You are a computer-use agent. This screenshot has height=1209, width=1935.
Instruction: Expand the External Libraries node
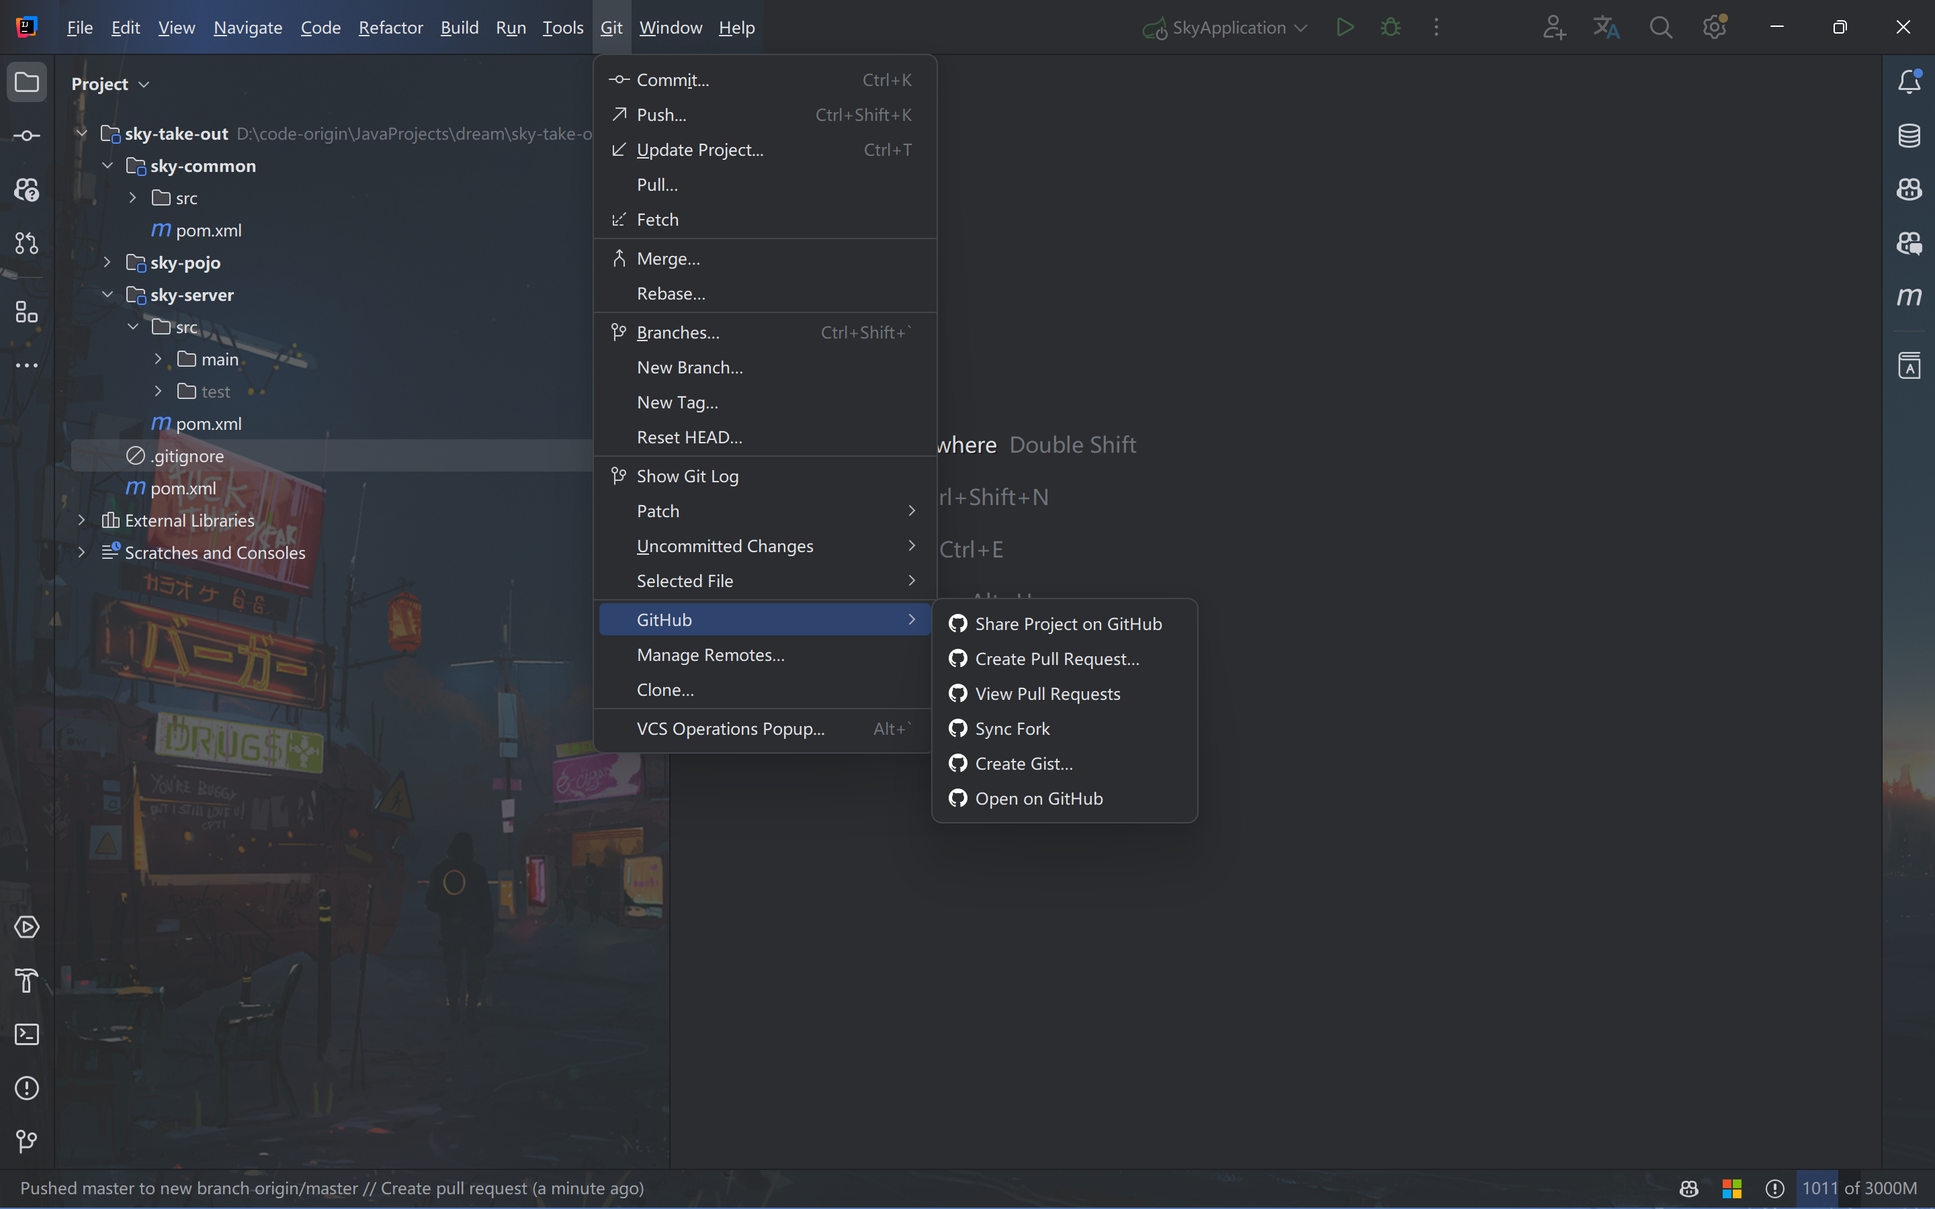tap(81, 521)
